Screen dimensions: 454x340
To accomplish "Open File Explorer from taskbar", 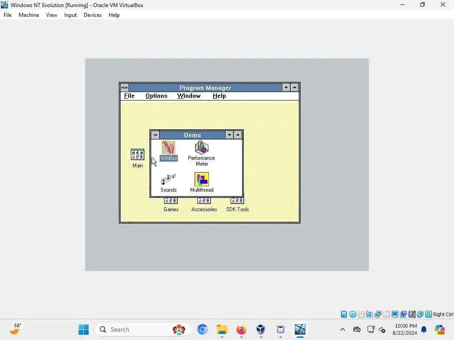I will 222,329.
